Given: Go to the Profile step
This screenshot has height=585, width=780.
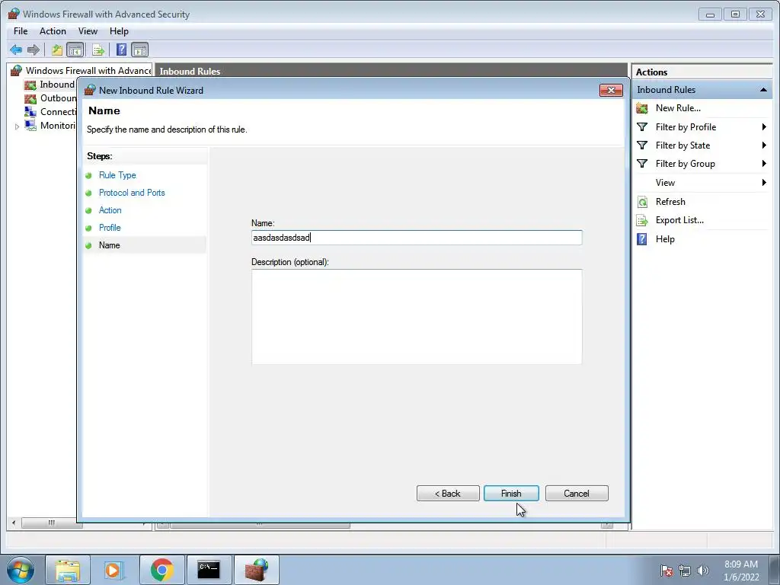Looking at the screenshot, I should pos(110,227).
